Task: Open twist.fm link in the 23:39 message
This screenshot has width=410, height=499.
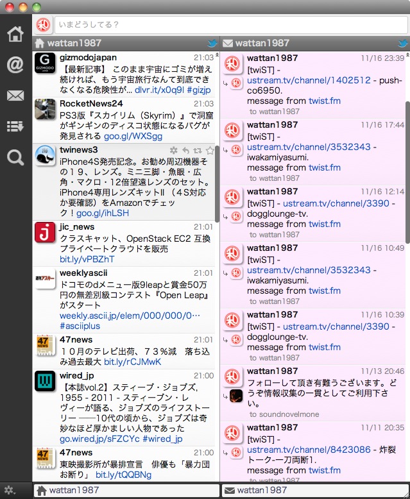Action: coord(325,101)
